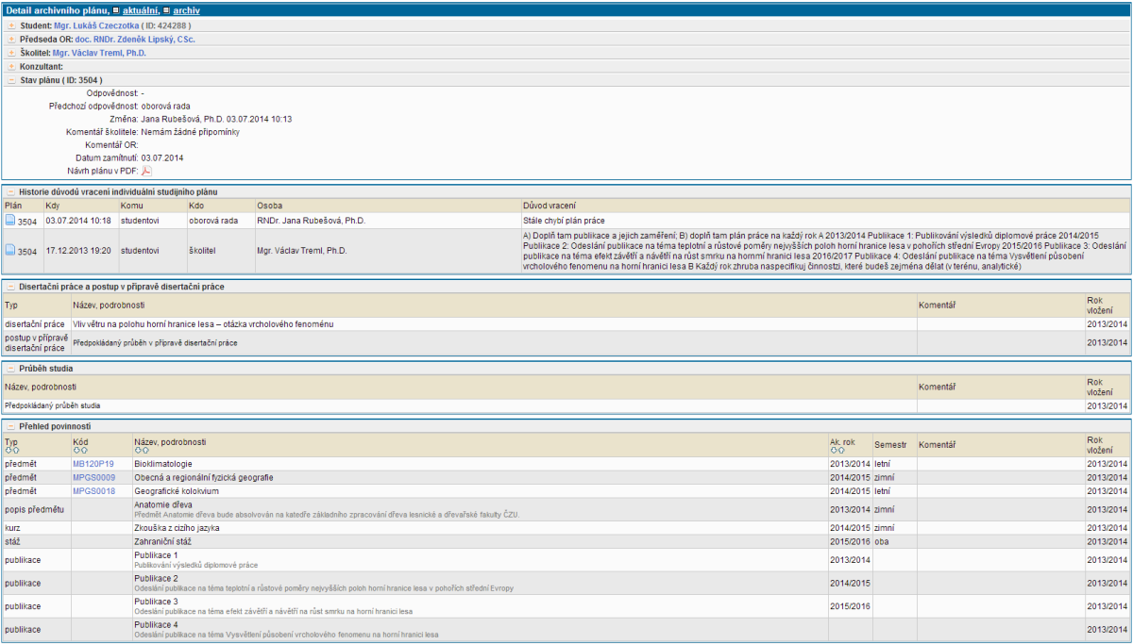The image size is (1133, 644).
Task: Select the Publikace 3 table row
Action: (472, 605)
